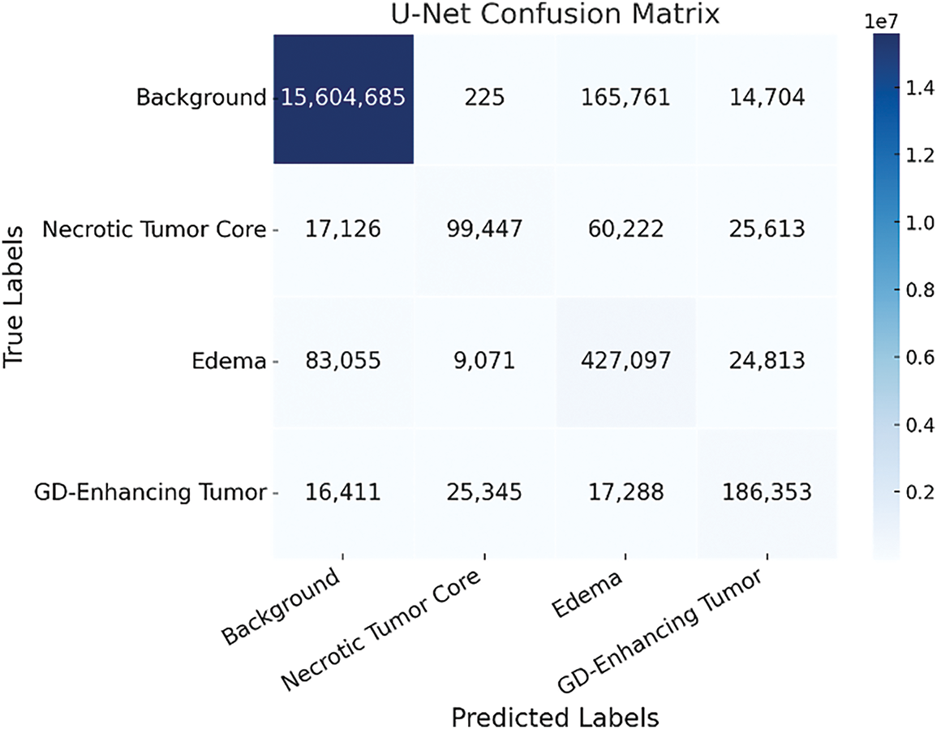
Task: Click the 15,604,685 Background diagonal cell
Action: pos(344,99)
